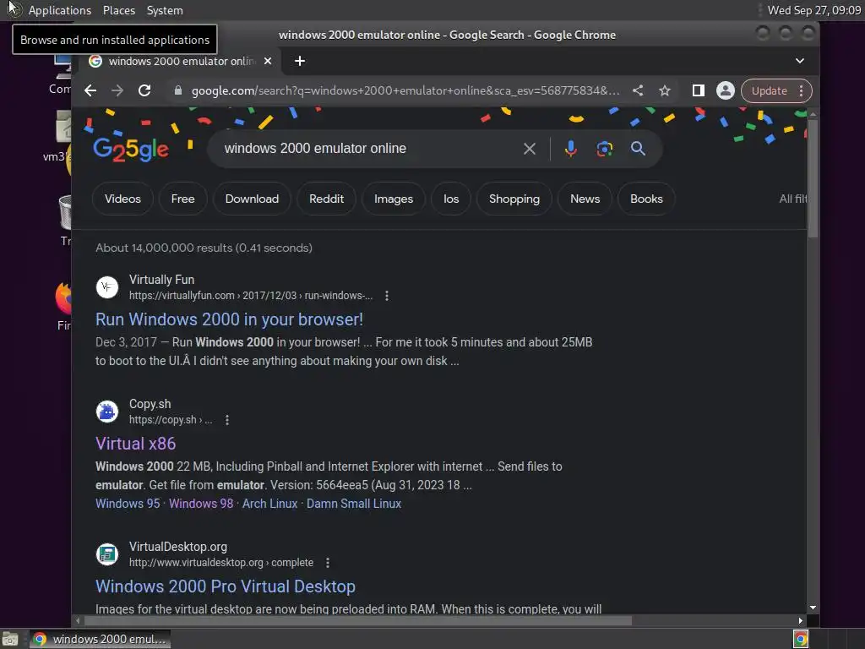This screenshot has width=865, height=649.
Task: Filter results by Free
Action: pyautogui.click(x=182, y=199)
